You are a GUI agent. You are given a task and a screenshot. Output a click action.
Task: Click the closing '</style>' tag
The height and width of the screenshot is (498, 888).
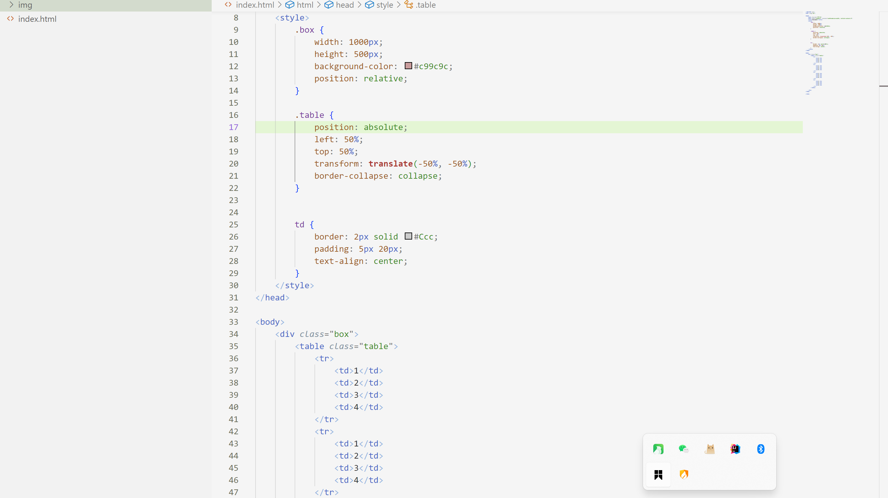pos(294,285)
